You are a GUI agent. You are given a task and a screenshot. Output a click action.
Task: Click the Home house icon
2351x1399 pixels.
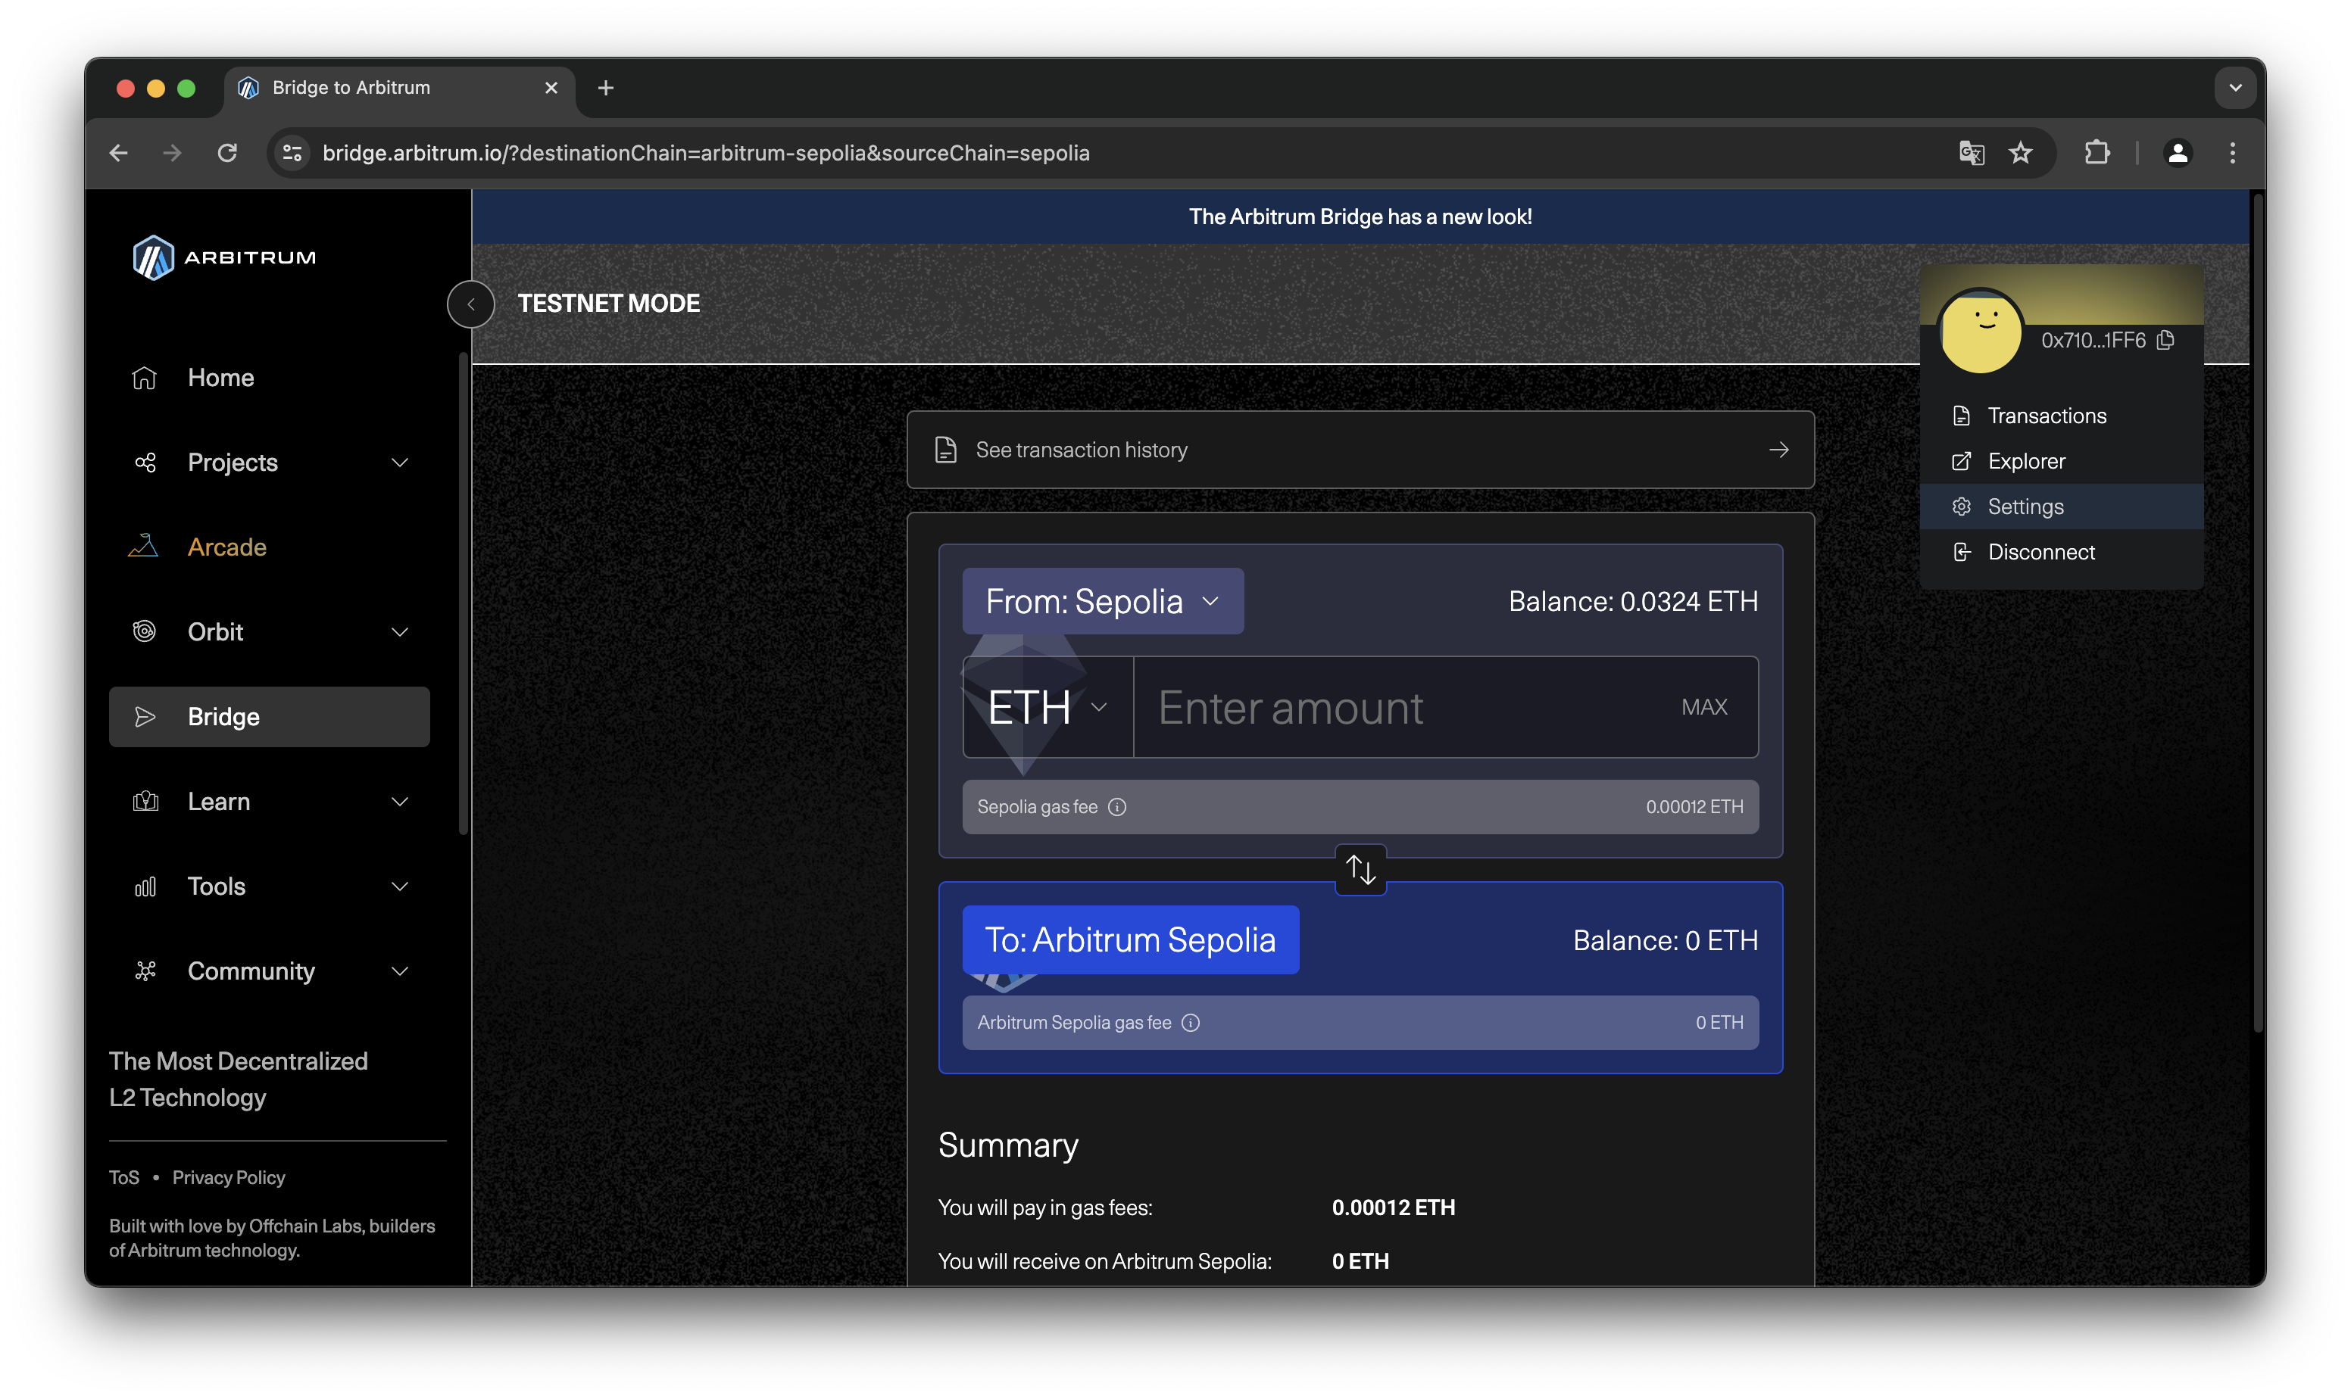(144, 377)
